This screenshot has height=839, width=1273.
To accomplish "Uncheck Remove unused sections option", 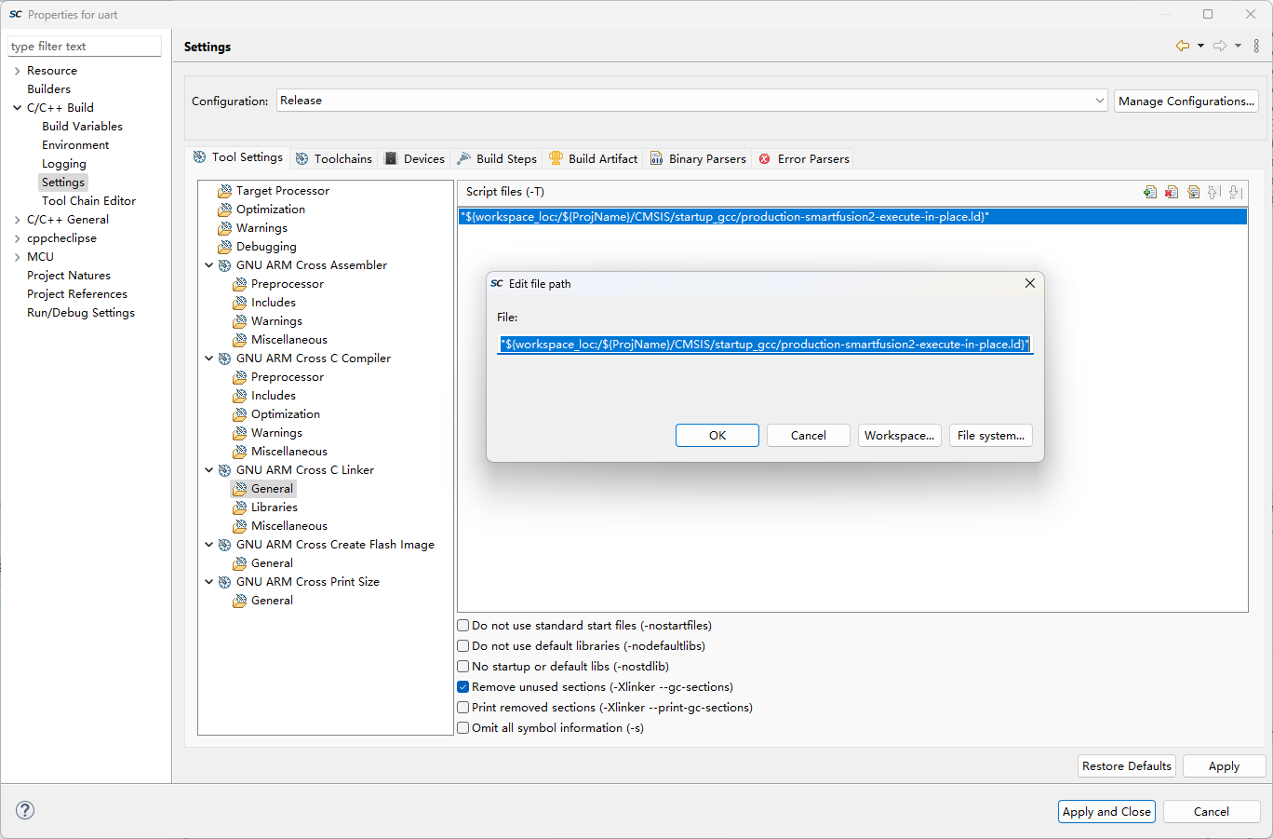I will pyautogui.click(x=462, y=687).
